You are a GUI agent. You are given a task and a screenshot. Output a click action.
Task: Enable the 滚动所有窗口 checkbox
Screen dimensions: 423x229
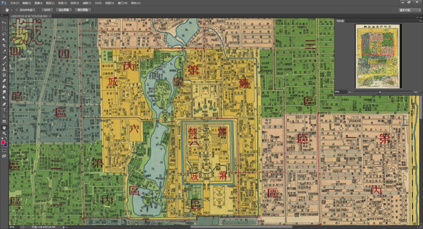17,10
